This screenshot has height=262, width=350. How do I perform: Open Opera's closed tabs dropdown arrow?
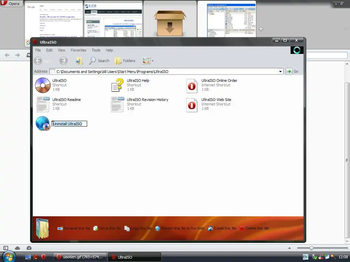coord(346,29)
